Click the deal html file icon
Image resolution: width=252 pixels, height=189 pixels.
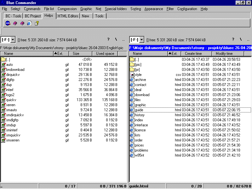tap(132, 90)
